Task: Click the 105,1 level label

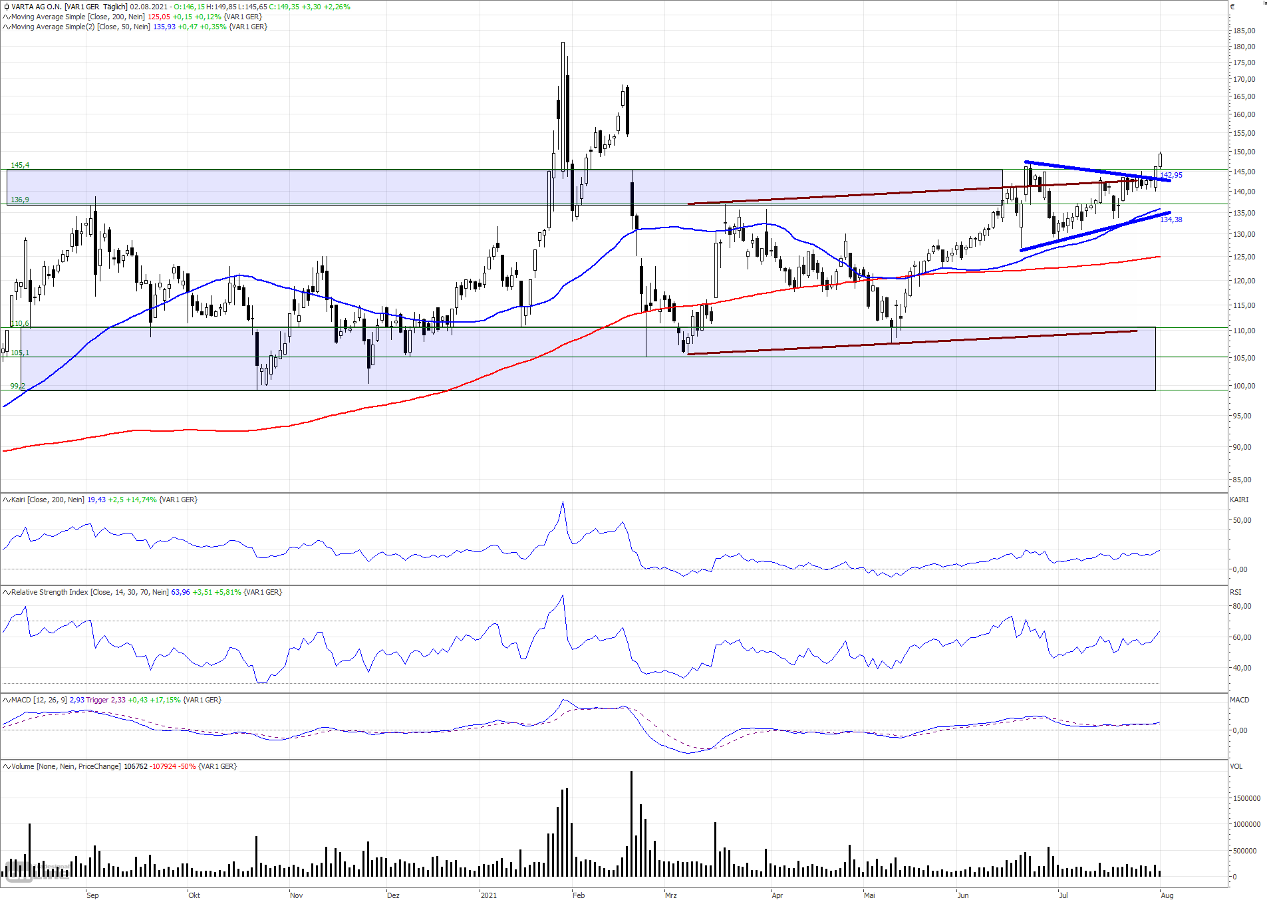Action: 20,353
